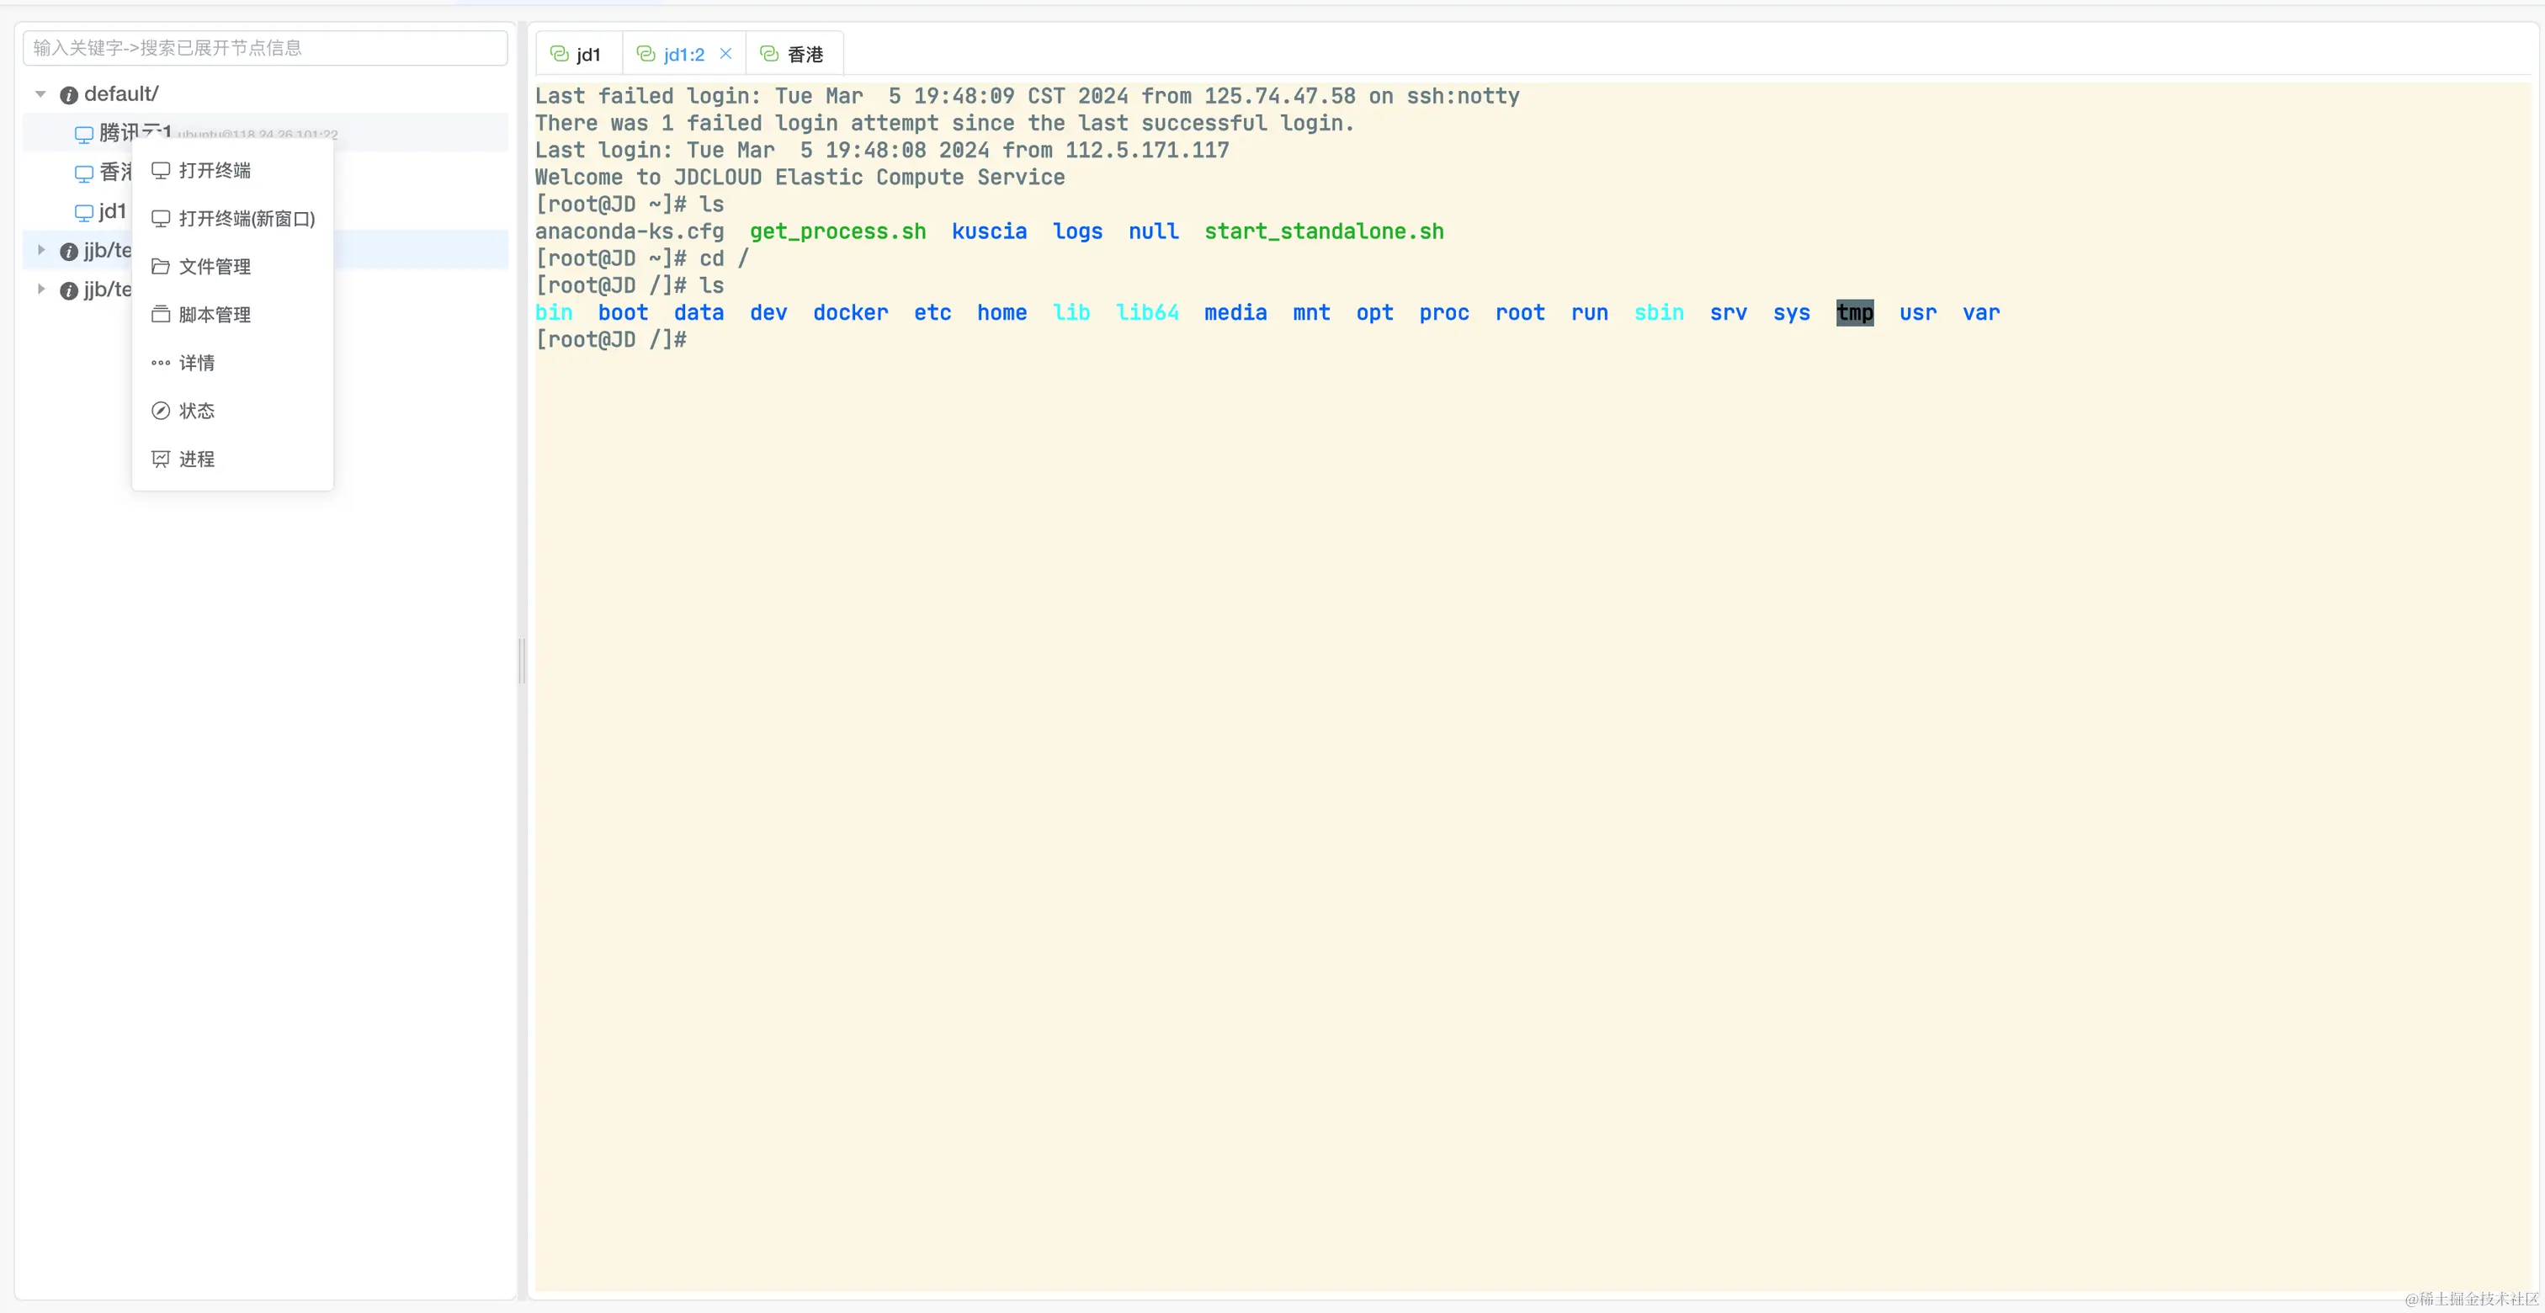
Task: Choose 文件管理 in the context menu
Action: click(x=215, y=267)
